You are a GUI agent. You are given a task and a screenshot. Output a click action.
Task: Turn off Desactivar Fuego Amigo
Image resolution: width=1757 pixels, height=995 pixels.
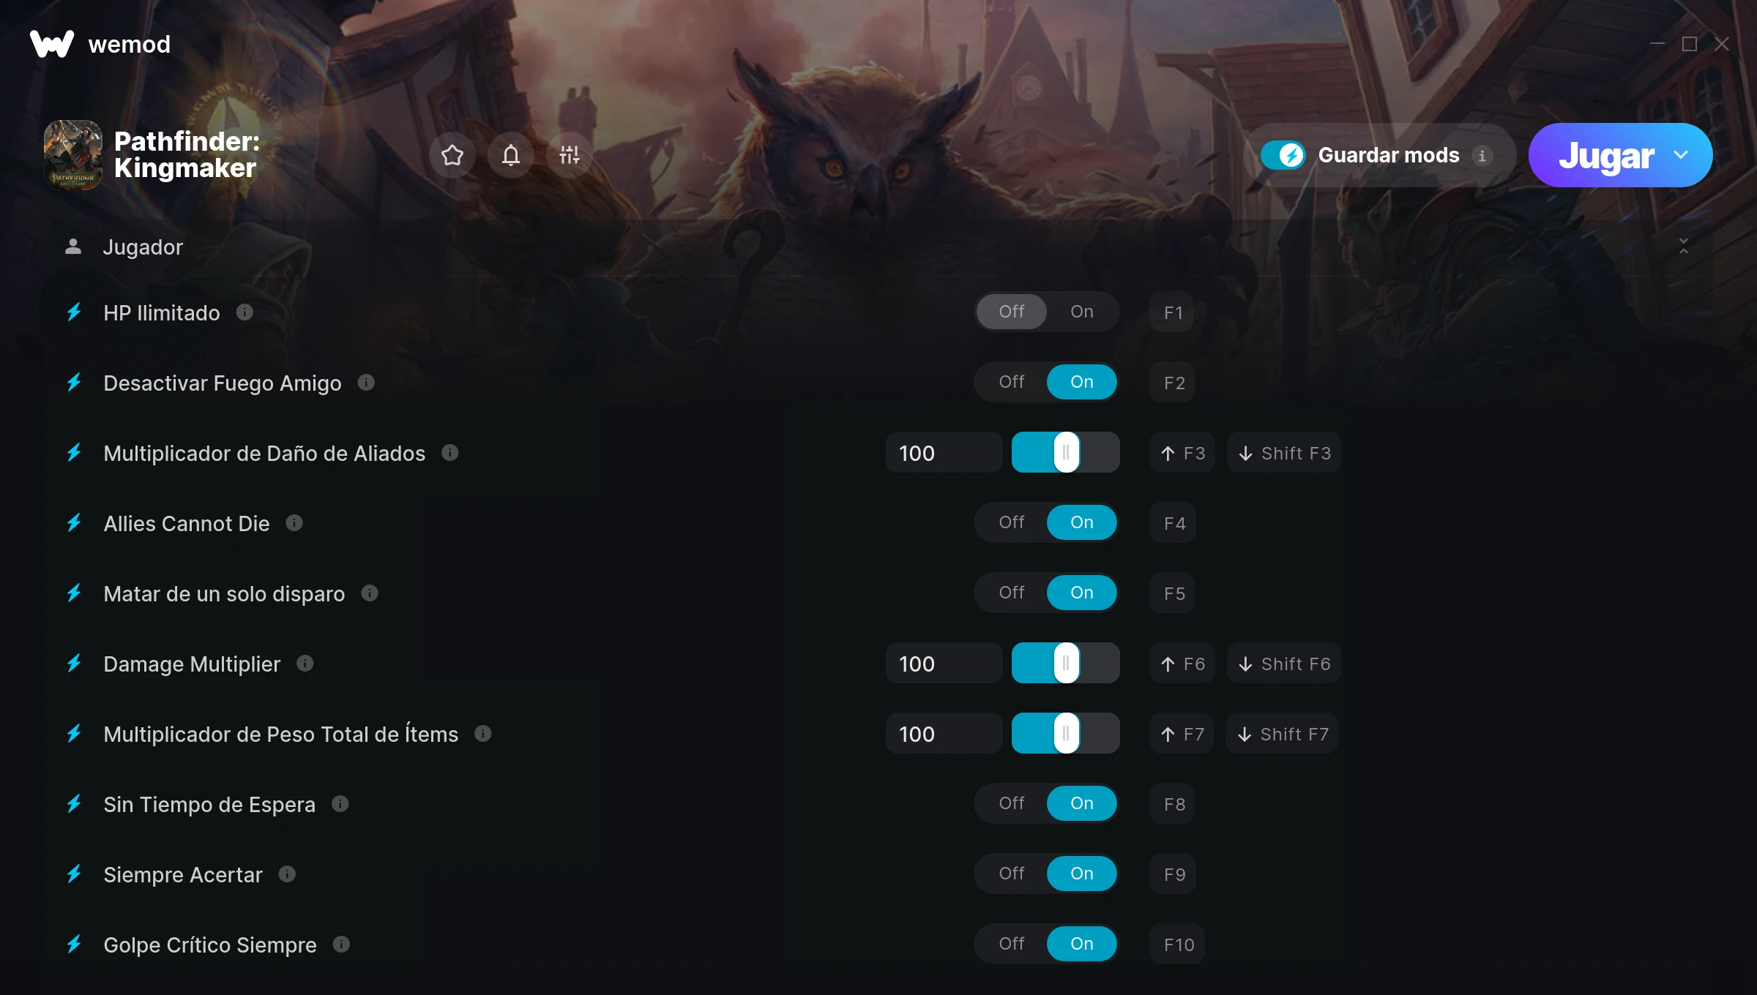1012,382
